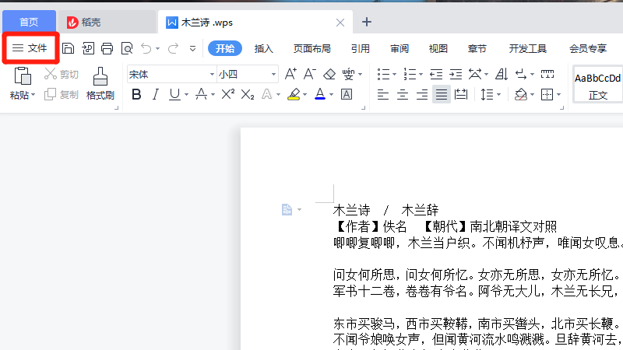Expand the line spacing dropdown
The width and height of the screenshot is (623, 350).
(x=499, y=95)
